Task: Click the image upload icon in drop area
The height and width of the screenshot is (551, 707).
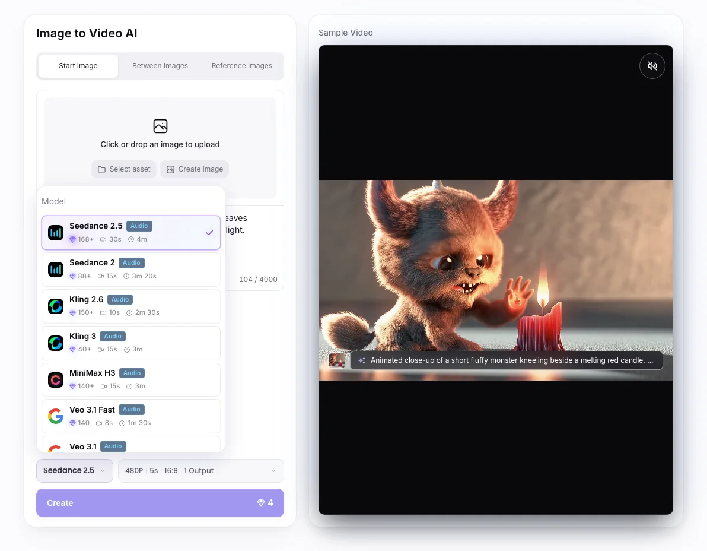Action: tap(160, 126)
